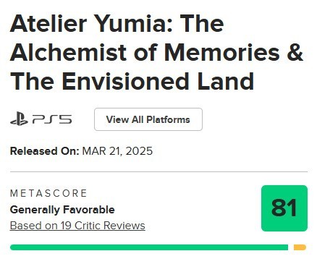
Task: Click the number 81 inside the score box
Action: [284, 208]
